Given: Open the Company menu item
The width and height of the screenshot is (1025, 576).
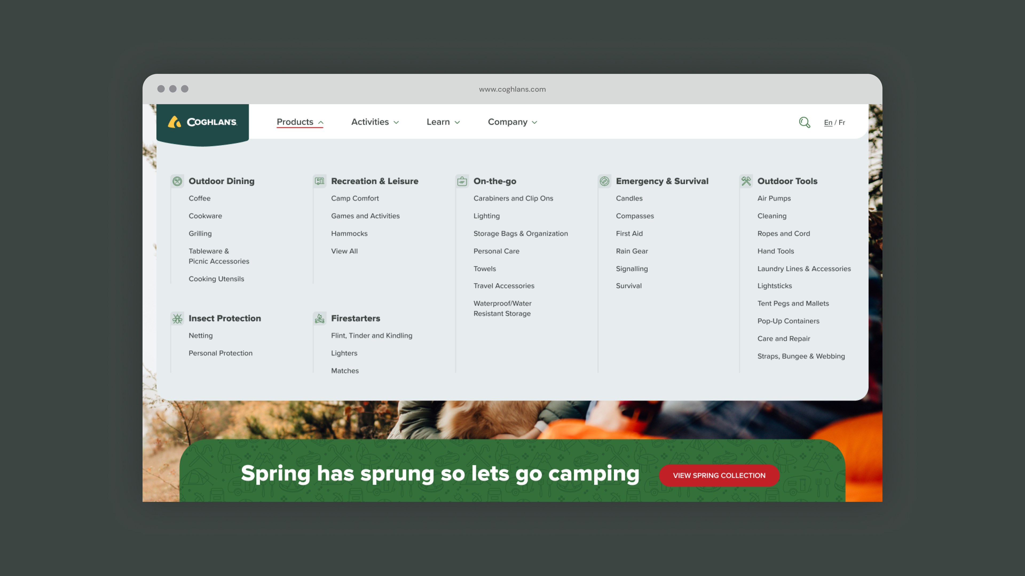Looking at the screenshot, I should (507, 122).
